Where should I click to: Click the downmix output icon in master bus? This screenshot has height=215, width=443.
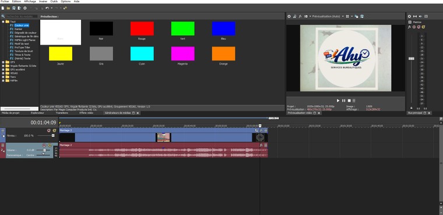coord(415,16)
